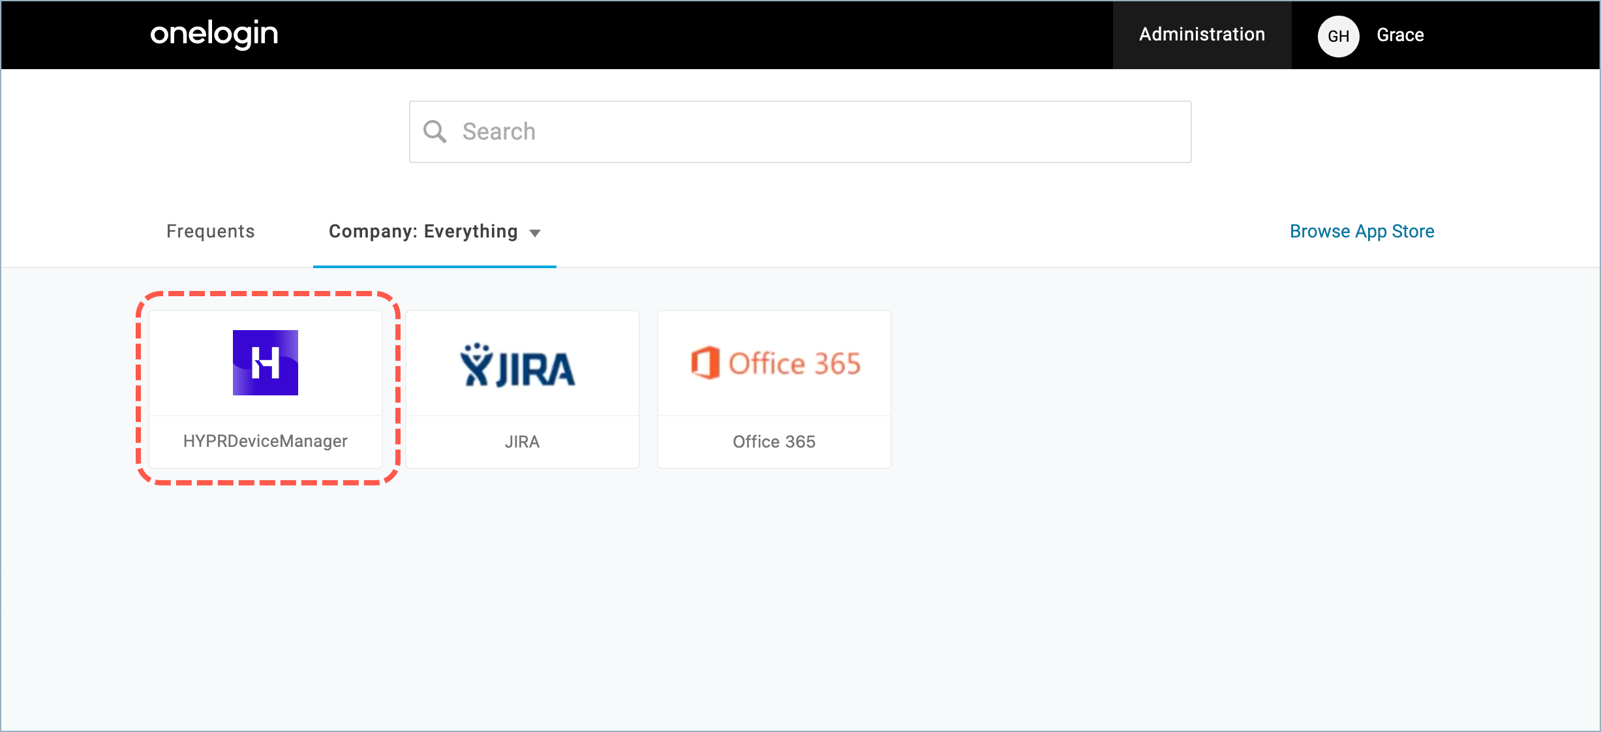The height and width of the screenshot is (732, 1601).
Task: Switch to the Frequents tab
Action: point(210,232)
